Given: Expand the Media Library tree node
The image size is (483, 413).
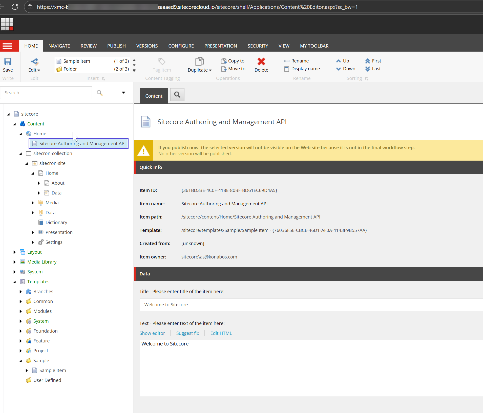Looking at the screenshot, I should (x=14, y=262).
